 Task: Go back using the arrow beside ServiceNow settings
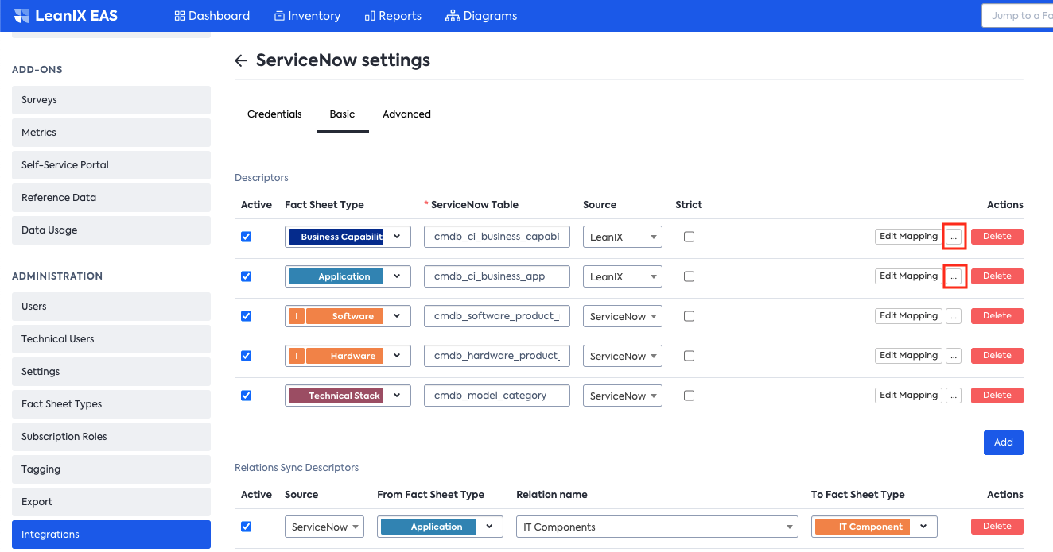241,60
